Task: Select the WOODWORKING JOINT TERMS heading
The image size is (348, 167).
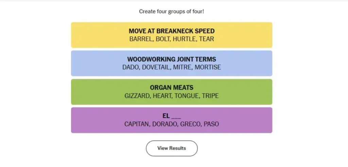Action: (172, 60)
